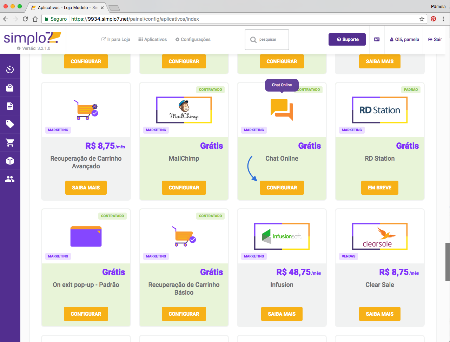Click Configurar under MailChimp
This screenshot has width=450, height=342.
point(184,188)
